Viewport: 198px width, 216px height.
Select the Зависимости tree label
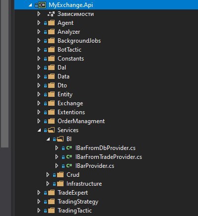pyautogui.click(x=75, y=14)
